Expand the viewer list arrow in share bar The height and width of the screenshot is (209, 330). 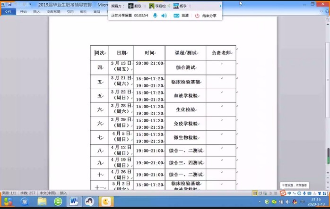pyautogui.click(x=220, y=6)
